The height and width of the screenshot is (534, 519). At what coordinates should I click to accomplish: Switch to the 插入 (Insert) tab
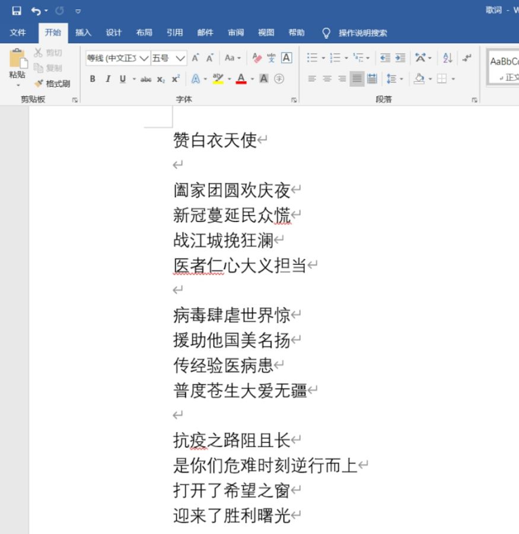(83, 33)
